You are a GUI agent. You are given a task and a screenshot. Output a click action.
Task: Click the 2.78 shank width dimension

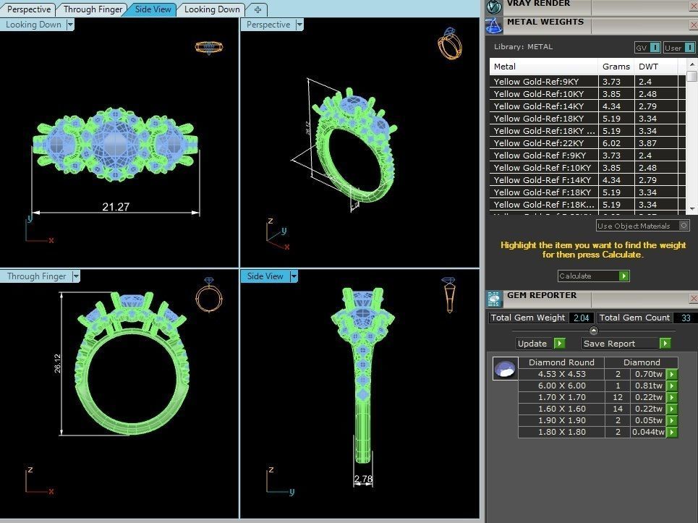(363, 479)
